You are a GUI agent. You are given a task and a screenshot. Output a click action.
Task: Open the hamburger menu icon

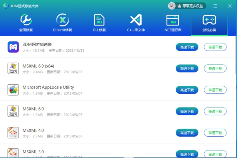[215, 6]
